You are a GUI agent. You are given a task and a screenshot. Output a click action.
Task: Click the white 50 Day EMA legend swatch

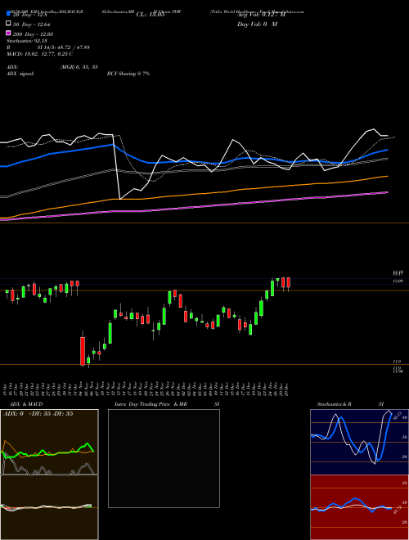pos(9,24)
